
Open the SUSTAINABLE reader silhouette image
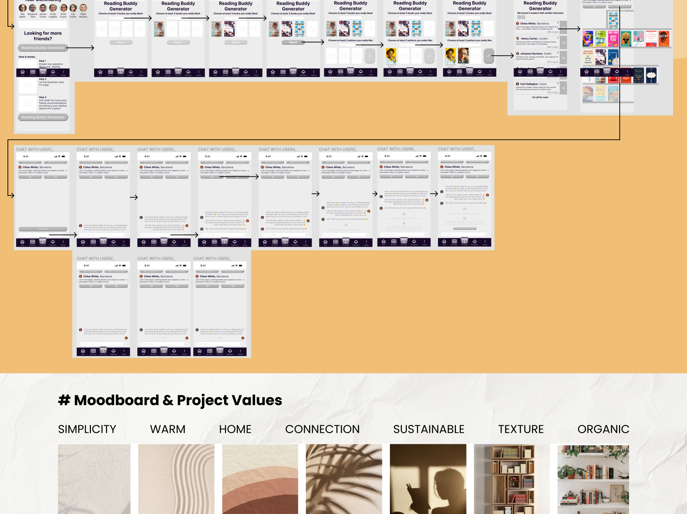428,479
